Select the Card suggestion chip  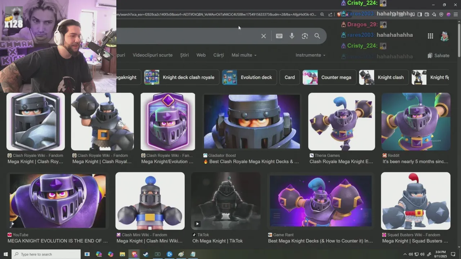click(290, 77)
